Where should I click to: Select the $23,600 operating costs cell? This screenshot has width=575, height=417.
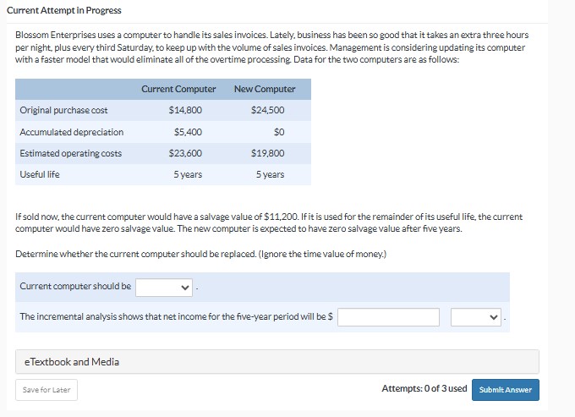point(185,153)
